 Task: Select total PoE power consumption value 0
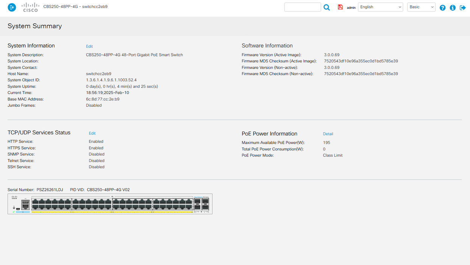(x=324, y=149)
